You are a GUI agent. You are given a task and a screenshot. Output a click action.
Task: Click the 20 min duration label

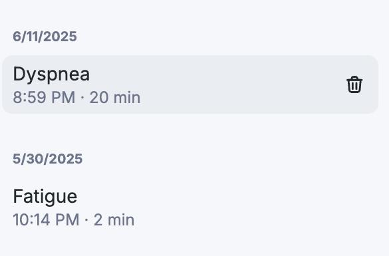pos(115,97)
